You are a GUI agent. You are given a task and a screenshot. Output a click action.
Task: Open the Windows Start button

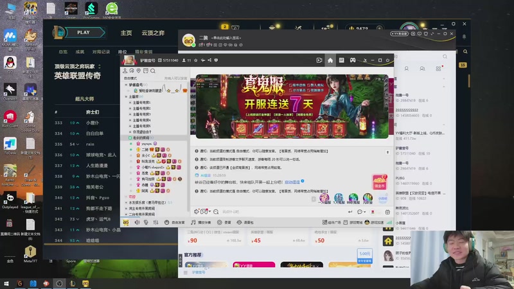tap(6, 283)
